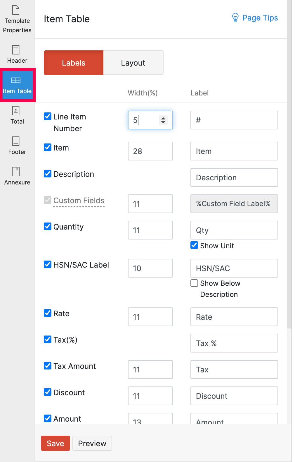Click the Item Table sidebar icon
Viewport: 295px width, 462px height.
[16, 80]
